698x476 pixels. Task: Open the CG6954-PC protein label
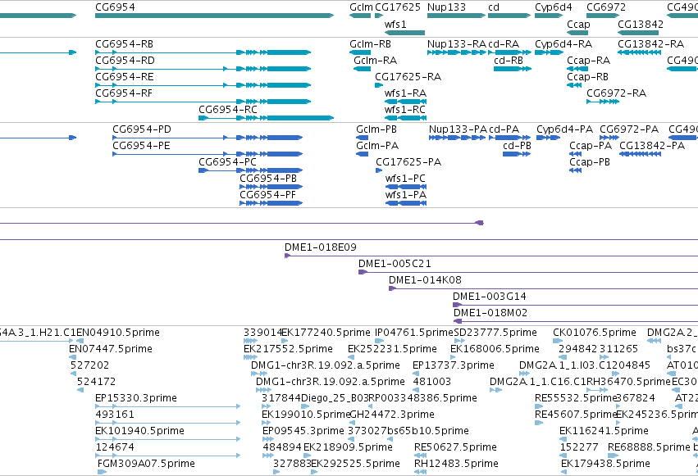pyautogui.click(x=227, y=162)
